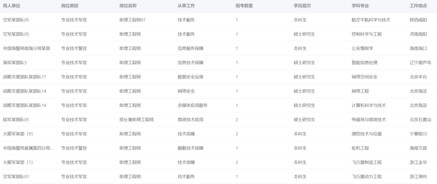This screenshot has height=184, width=437.
Task: Select the 公安情报学 cell
Action: pyautogui.click(x=362, y=49)
